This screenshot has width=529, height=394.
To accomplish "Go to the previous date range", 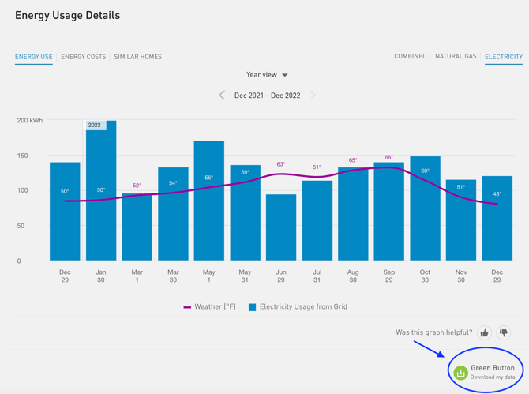I will pyautogui.click(x=222, y=95).
